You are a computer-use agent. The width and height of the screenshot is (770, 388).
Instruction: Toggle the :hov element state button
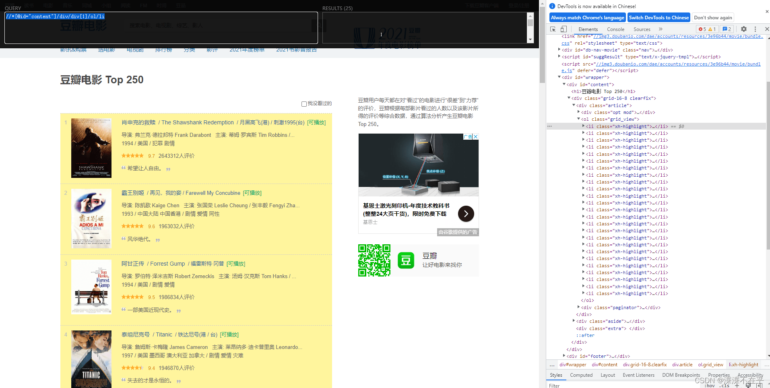[x=709, y=386]
